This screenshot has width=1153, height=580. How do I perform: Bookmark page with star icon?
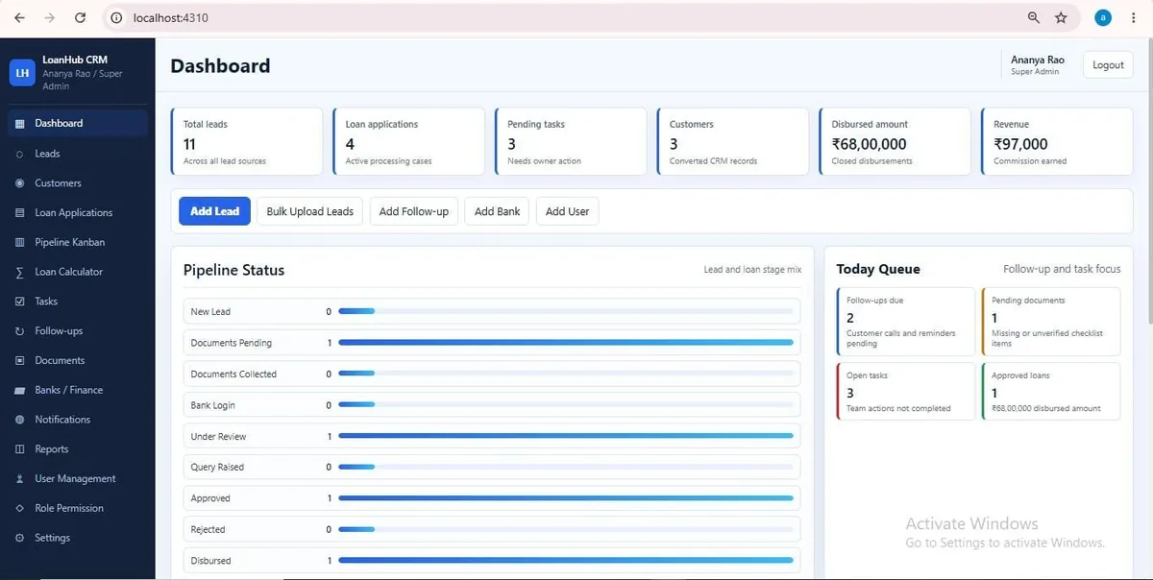click(x=1061, y=17)
